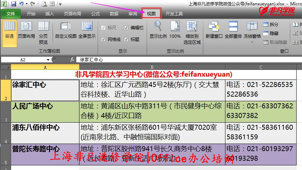Screen dimensions: 302x170
Task: Click 新建窗口 new window
Action: pos(214,30)
